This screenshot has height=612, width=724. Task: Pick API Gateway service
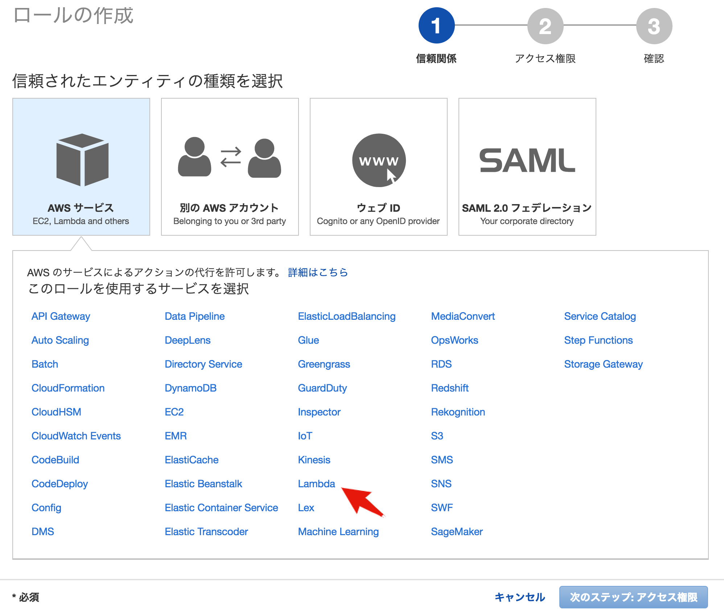pyautogui.click(x=61, y=316)
